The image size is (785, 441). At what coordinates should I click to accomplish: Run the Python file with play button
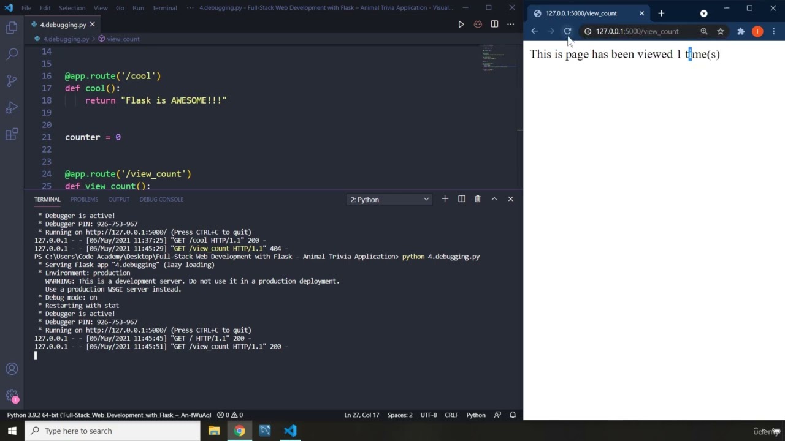point(461,24)
